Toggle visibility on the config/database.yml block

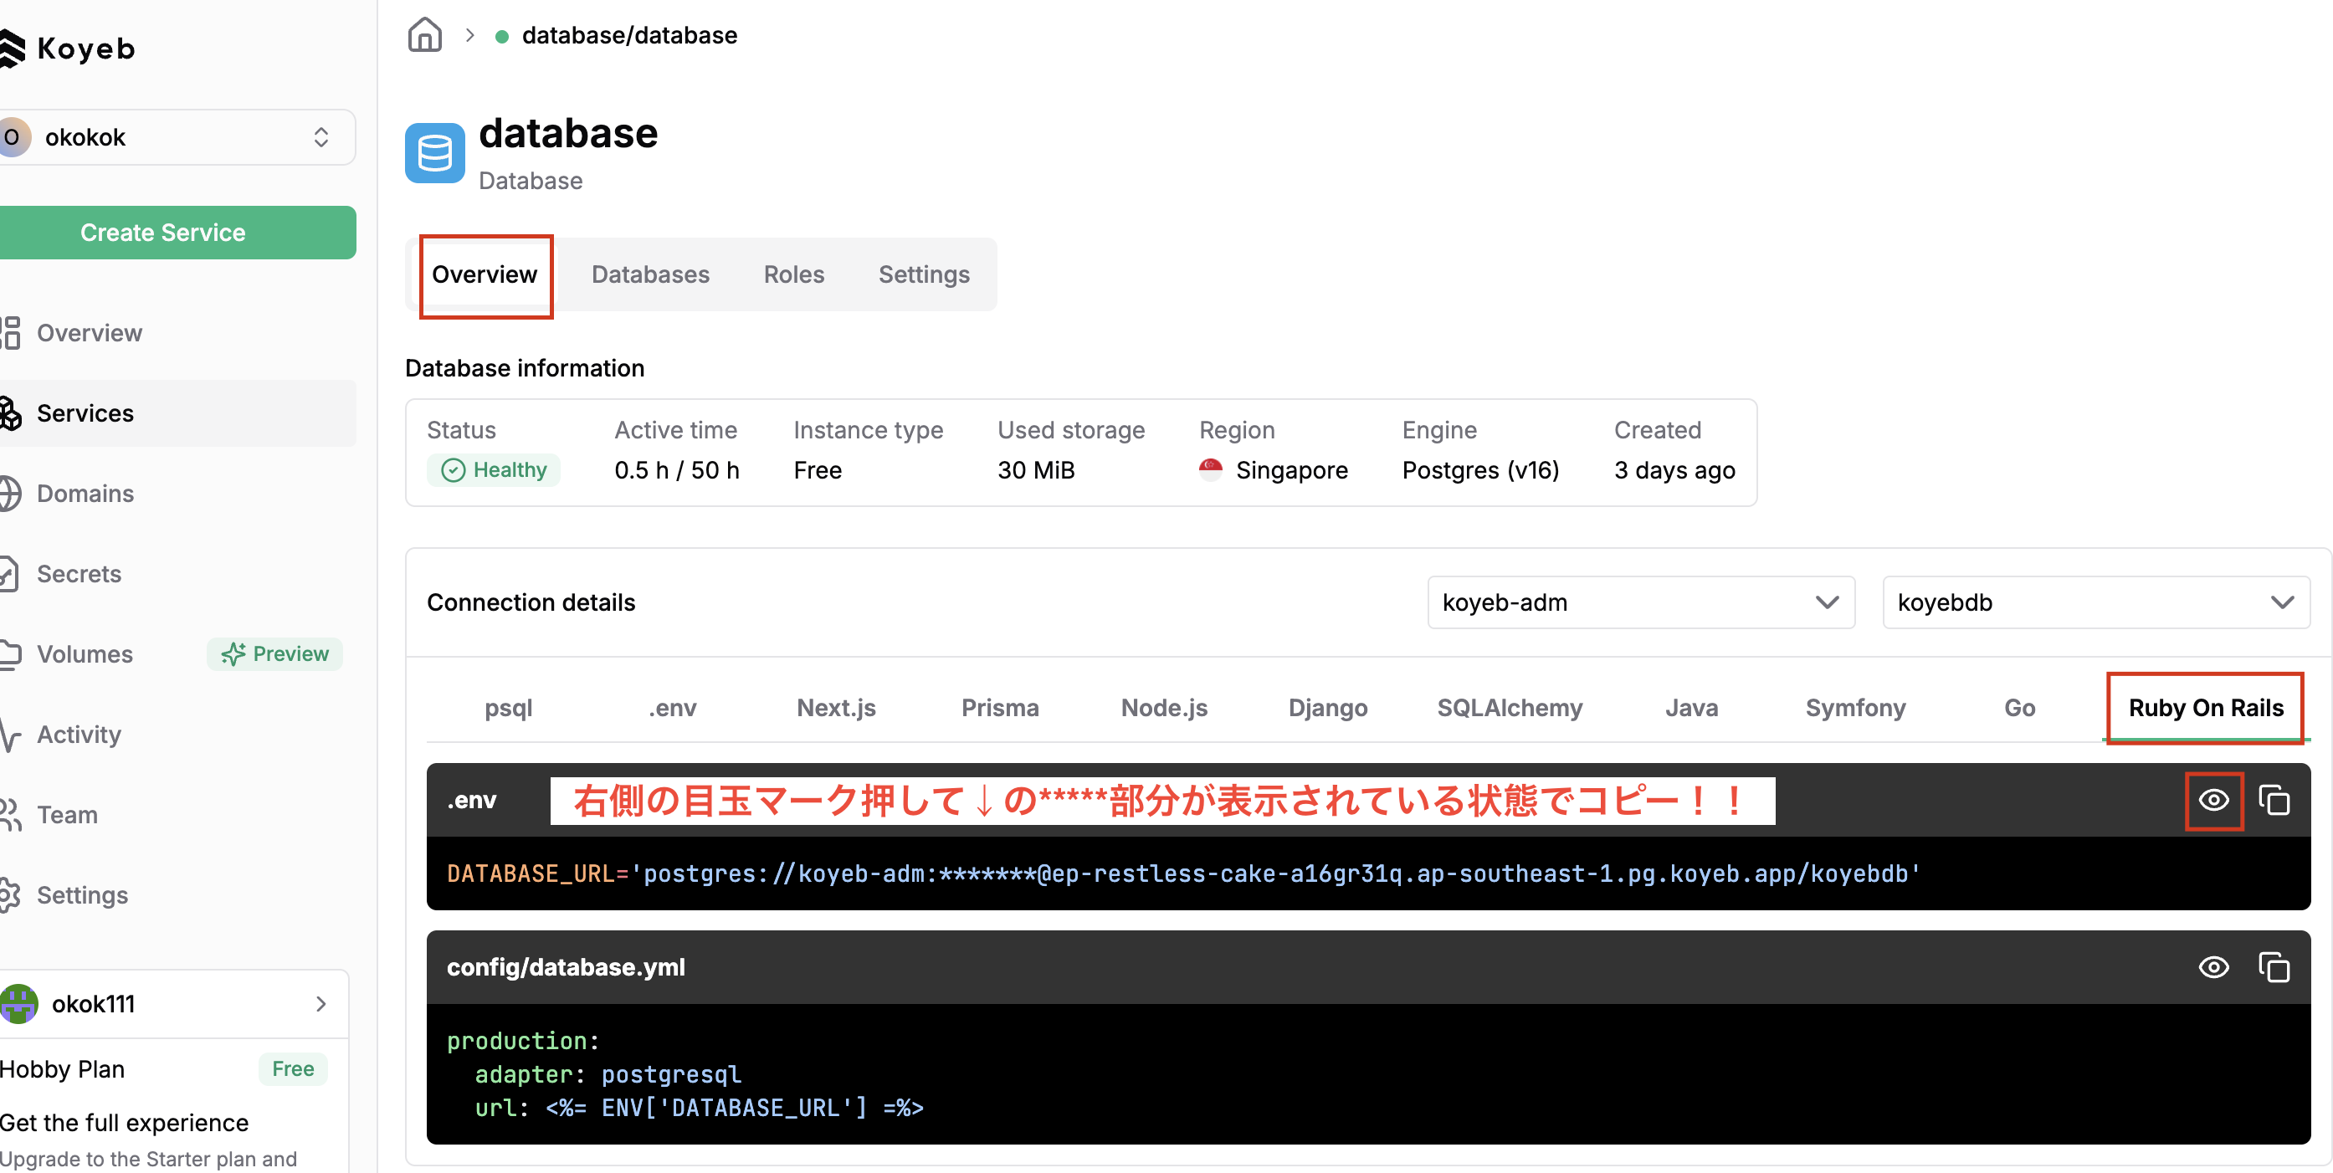(2213, 967)
